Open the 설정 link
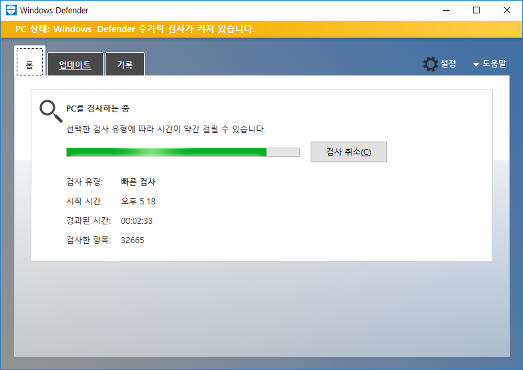This screenshot has height=370, width=523. tap(448, 63)
